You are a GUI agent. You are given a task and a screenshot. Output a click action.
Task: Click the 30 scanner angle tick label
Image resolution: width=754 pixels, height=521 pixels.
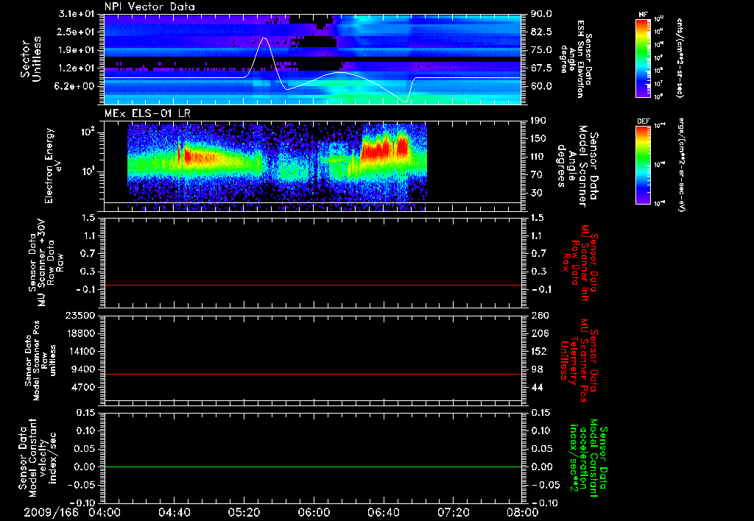536,193
